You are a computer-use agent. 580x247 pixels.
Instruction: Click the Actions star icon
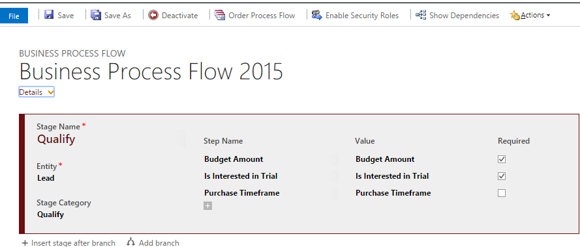[x=515, y=16]
